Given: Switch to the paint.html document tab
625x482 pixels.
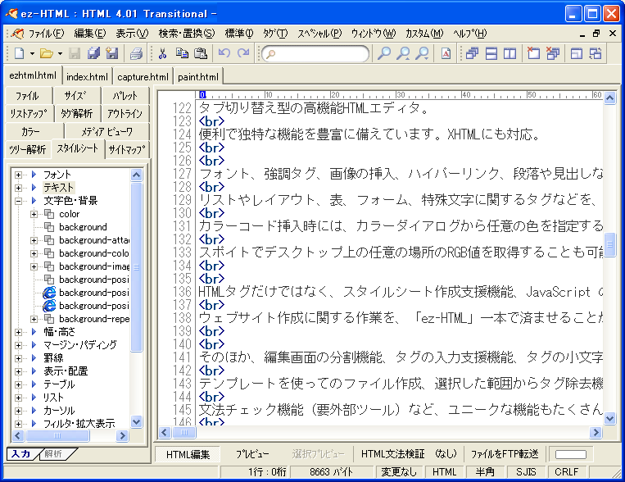Looking at the screenshot, I should tap(197, 76).
